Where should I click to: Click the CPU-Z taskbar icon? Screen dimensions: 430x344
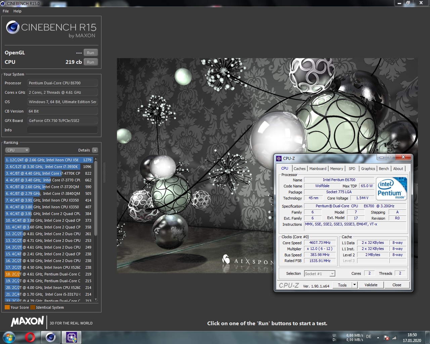point(72,337)
